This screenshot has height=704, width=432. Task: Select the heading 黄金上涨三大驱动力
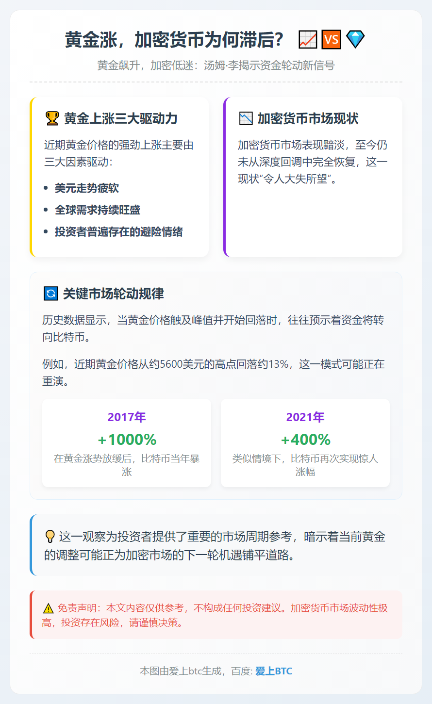121,118
